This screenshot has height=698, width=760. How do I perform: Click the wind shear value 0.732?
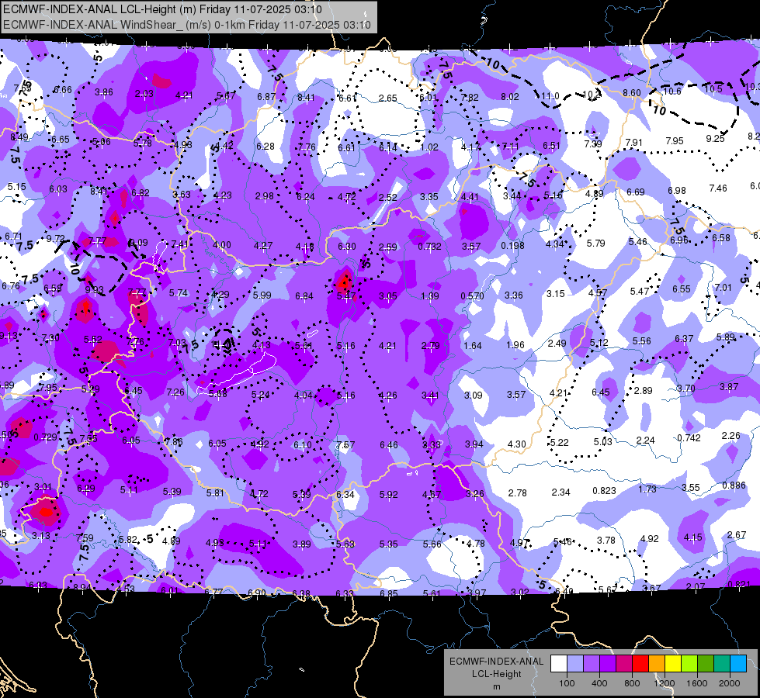[x=429, y=246]
